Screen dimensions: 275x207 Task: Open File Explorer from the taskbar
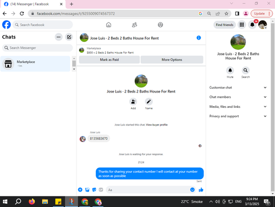[45, 201]
